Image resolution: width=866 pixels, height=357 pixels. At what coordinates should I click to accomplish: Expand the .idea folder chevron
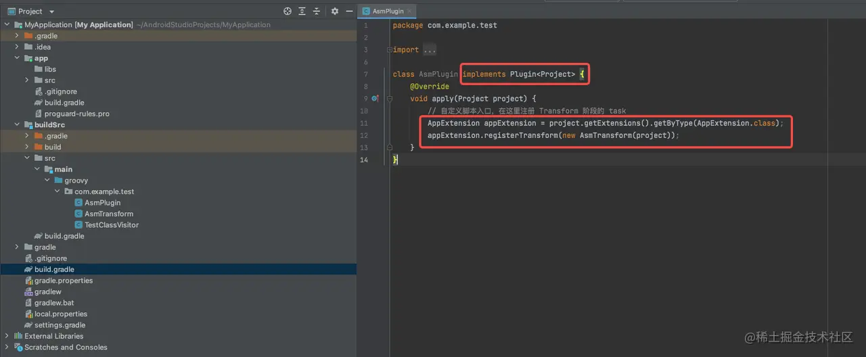coord(17,47)
